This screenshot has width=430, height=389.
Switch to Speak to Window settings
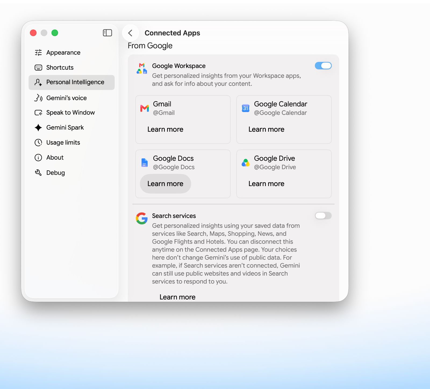tap(71, 113)
